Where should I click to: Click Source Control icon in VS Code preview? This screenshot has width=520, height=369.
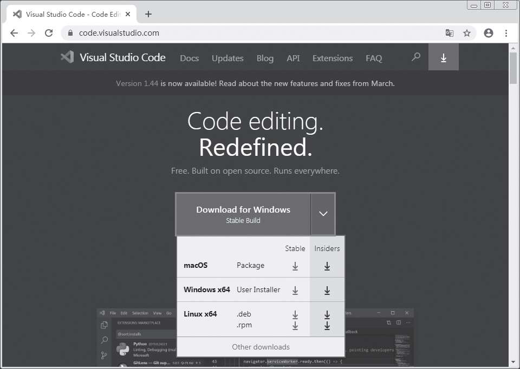point(104,355)
